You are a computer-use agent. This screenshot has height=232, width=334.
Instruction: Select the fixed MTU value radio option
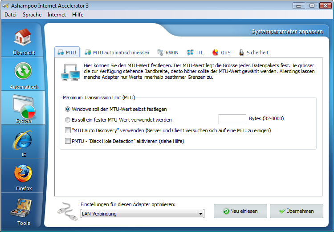(68, 119)
